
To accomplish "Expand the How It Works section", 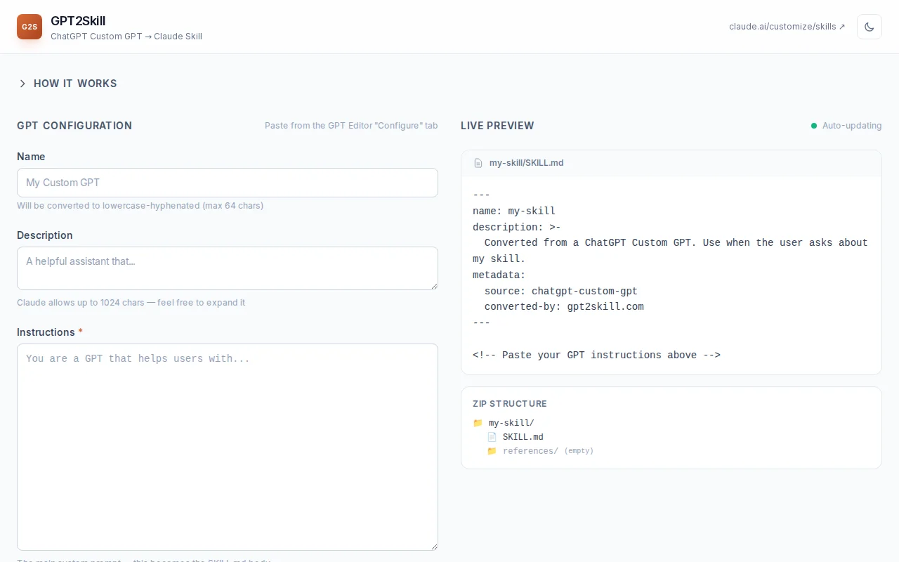I will tap(67, 84).
